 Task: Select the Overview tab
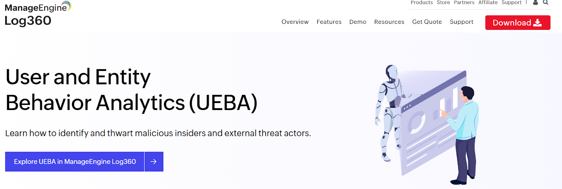[x=295, y=22]
